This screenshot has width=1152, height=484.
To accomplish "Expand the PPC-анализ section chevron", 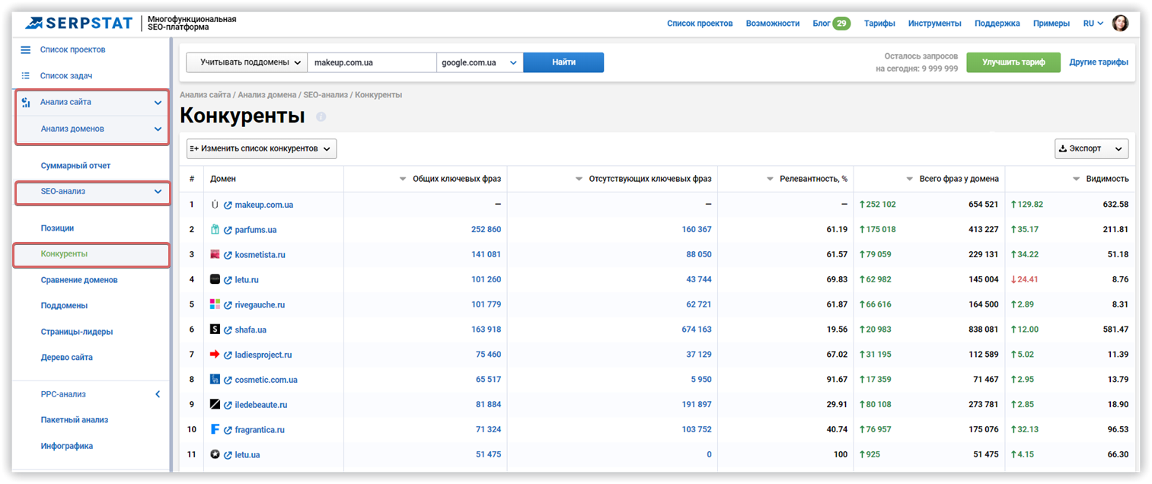I will pyautogui.click(x=158, y=394).
